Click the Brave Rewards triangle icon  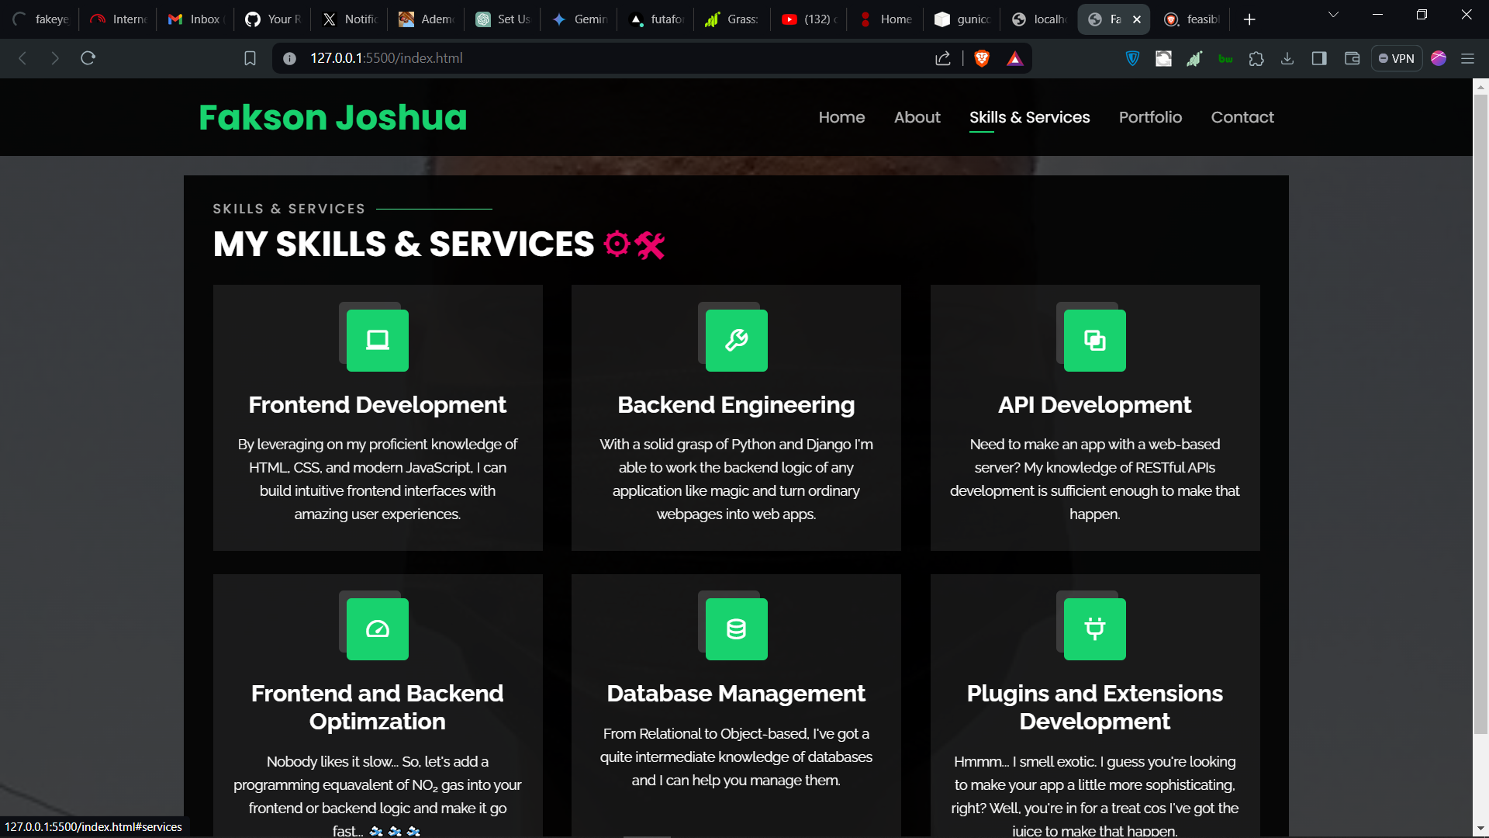(x=1014, y=58)
